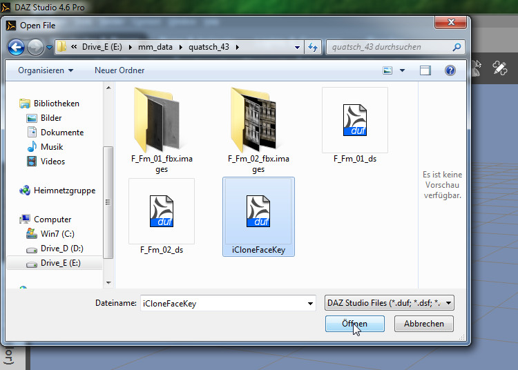The height and width of the screenshot is (370, 518).
Task: Open the view options dropdown arrow
Action: (x=402, y=70)
